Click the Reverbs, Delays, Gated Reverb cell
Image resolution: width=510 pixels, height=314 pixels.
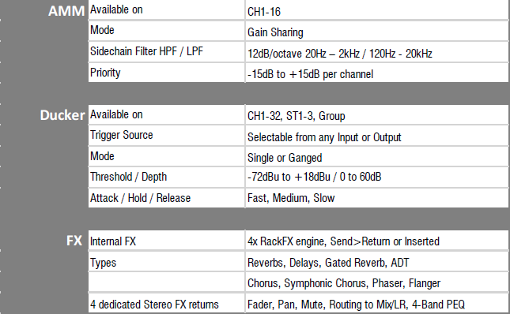377,261
